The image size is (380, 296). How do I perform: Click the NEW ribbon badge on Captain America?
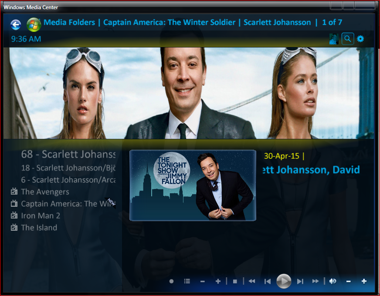(111, 202)
